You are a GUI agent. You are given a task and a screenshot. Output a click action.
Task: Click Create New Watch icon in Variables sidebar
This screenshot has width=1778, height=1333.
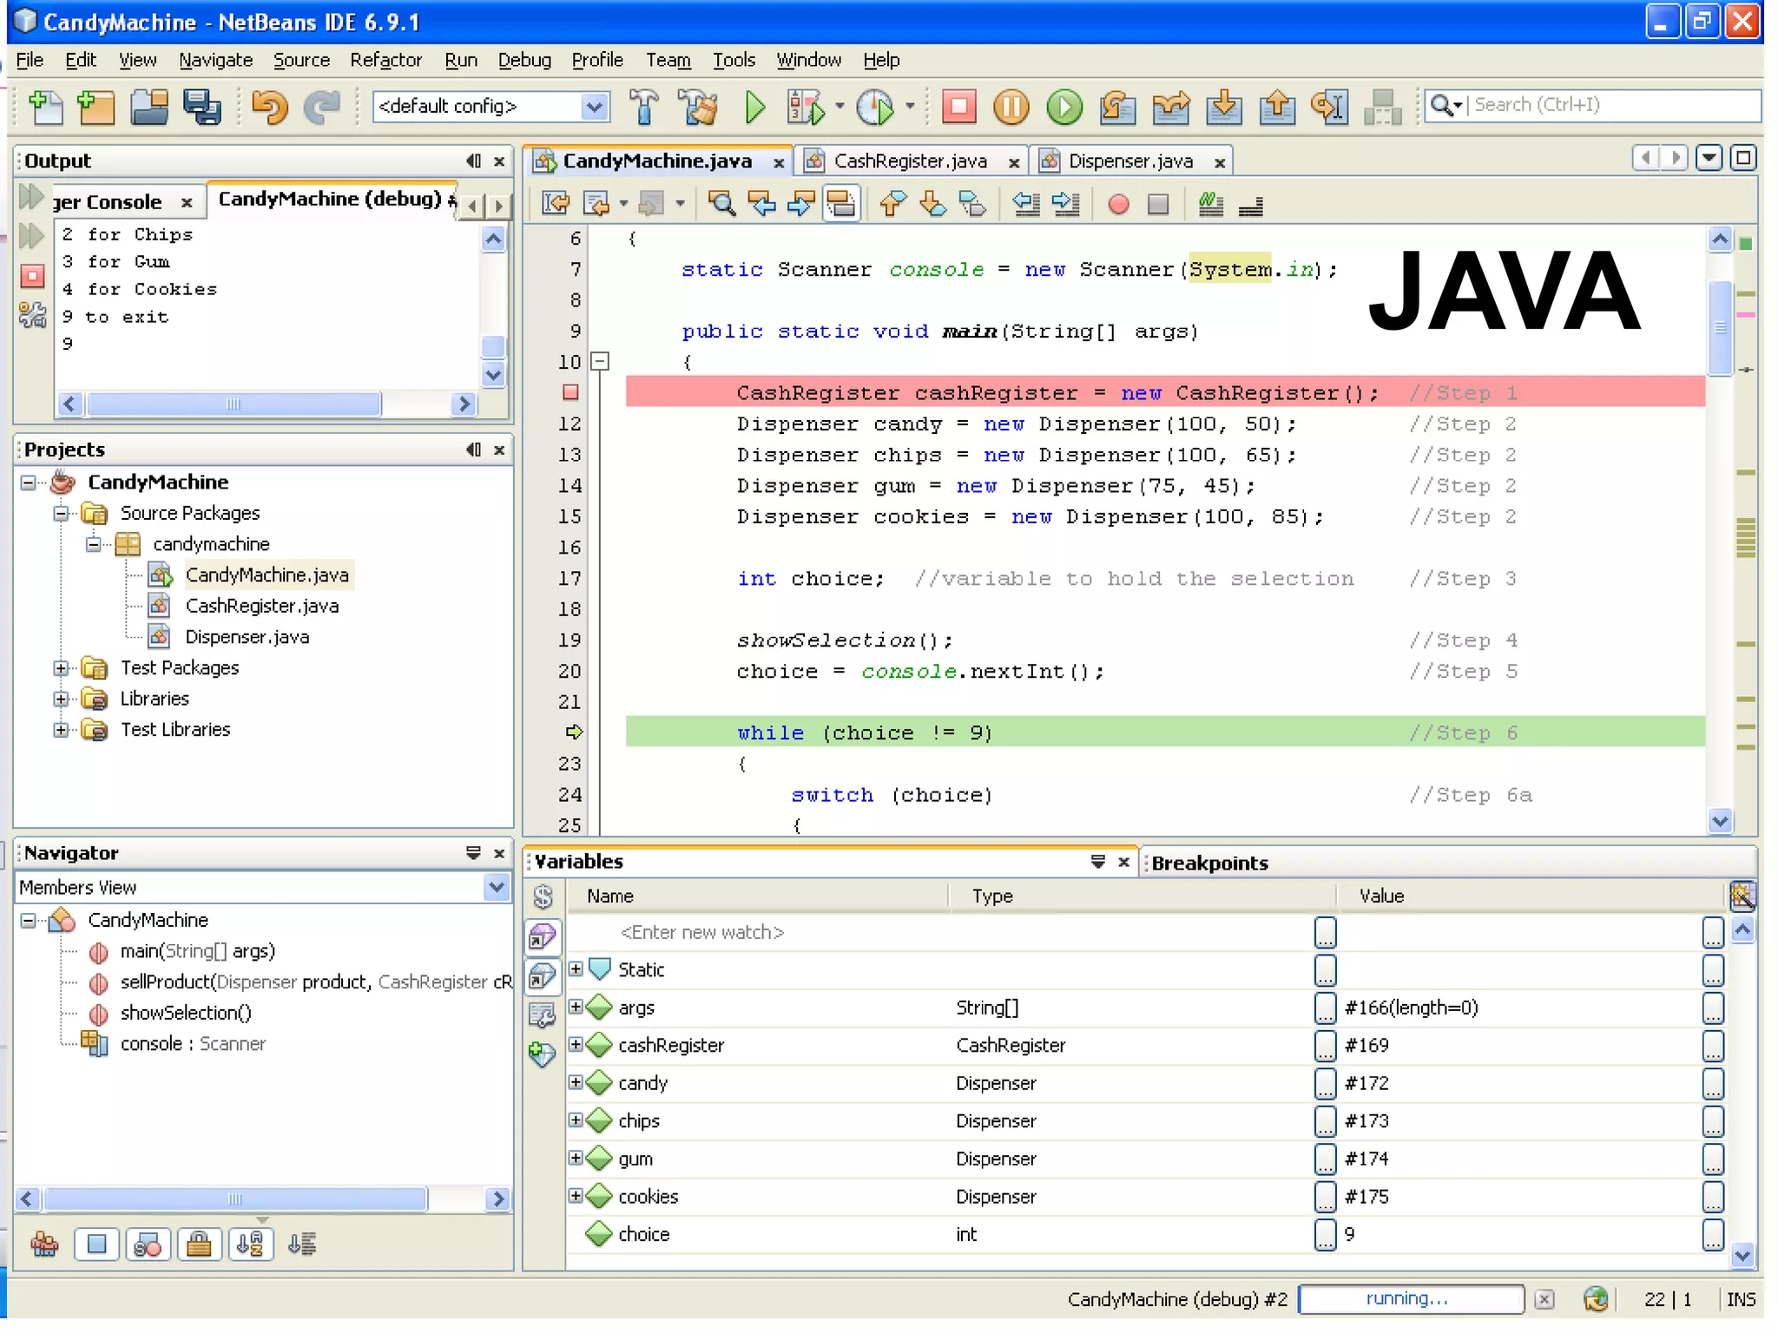point(543,1054)
